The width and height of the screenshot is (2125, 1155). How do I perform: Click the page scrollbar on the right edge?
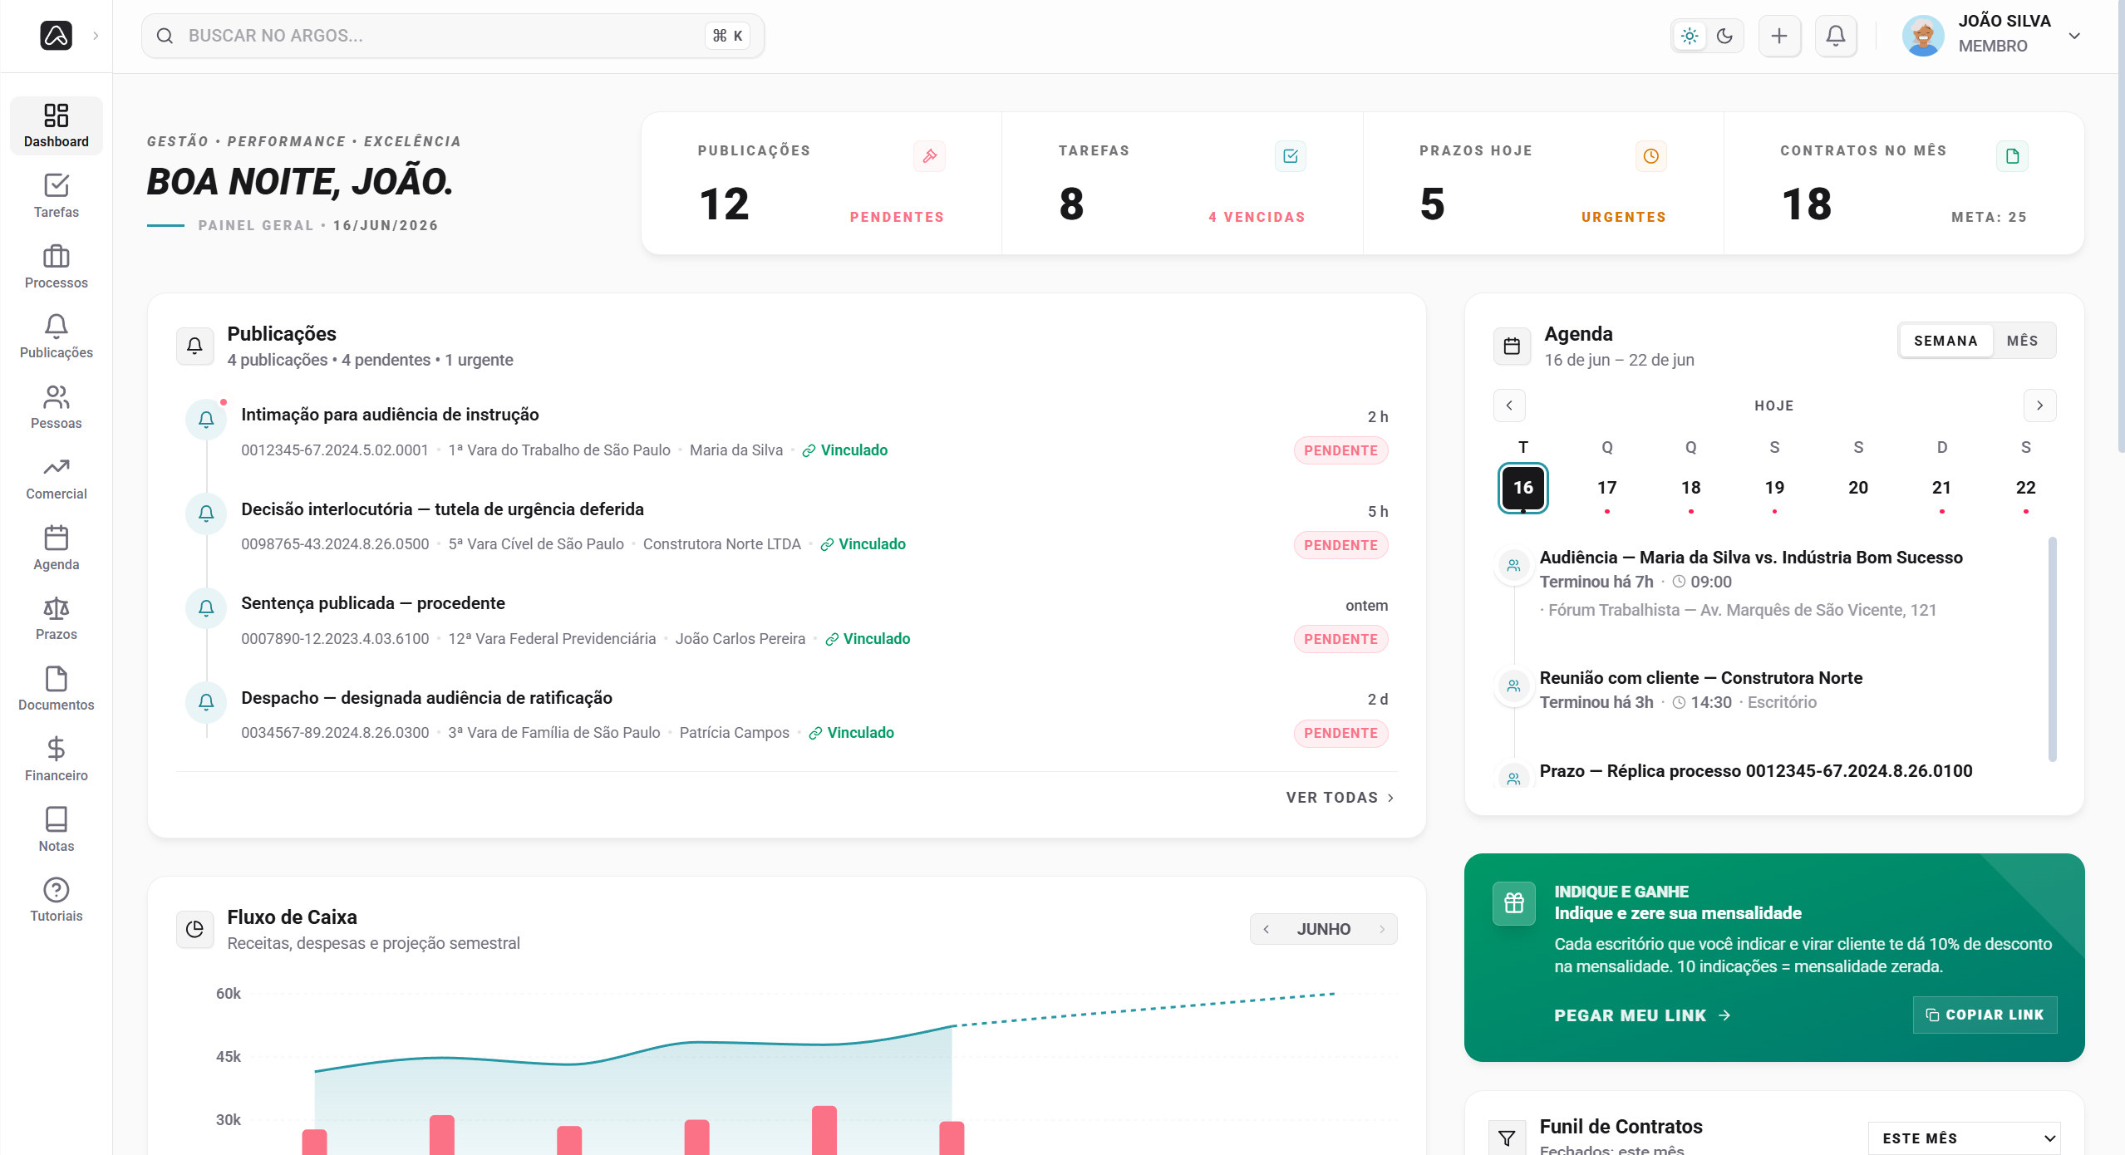click(x=2120, y=224)
